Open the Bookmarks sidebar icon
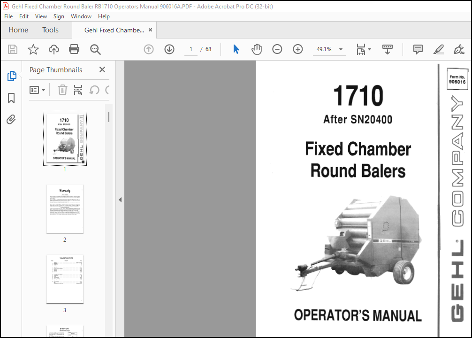The image size is (472, 338). pyautogui.click(x=11, y=98)
